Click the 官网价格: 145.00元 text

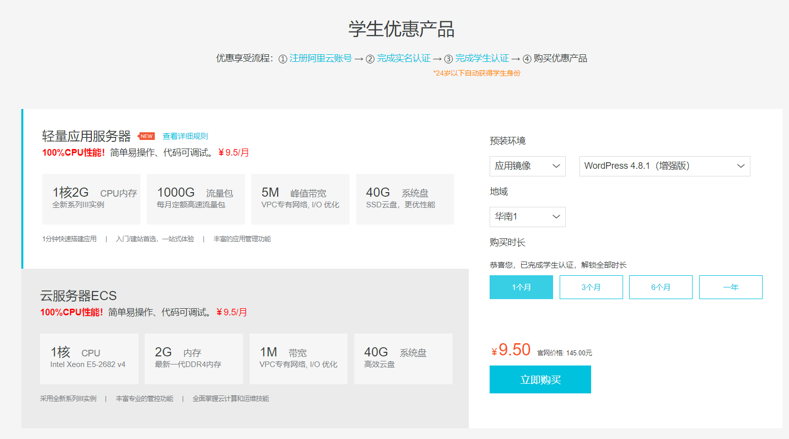click(565, 353)
